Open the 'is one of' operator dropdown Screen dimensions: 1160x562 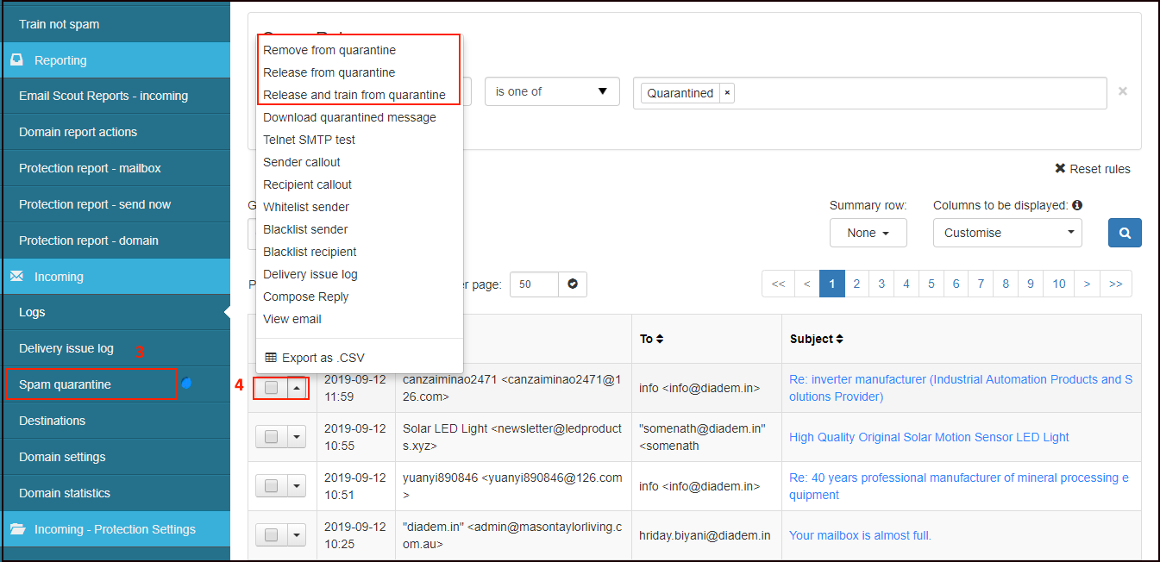(x=552, y=91)
